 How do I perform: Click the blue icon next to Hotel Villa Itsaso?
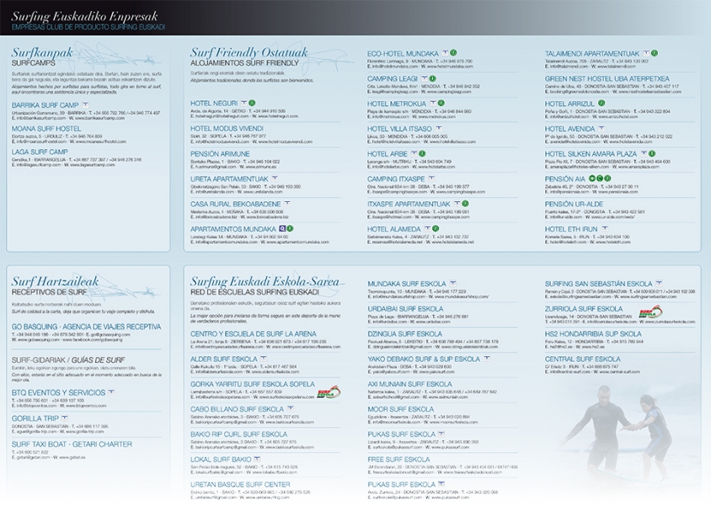point(439,129)
